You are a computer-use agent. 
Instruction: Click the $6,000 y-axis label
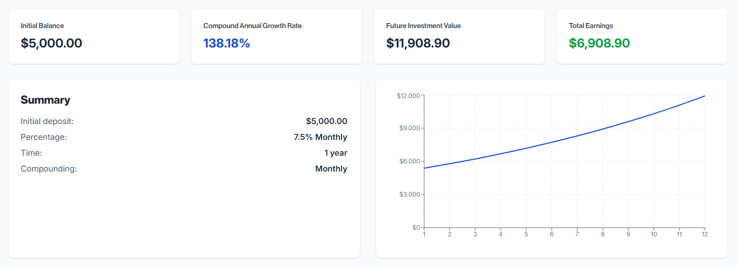409,161
